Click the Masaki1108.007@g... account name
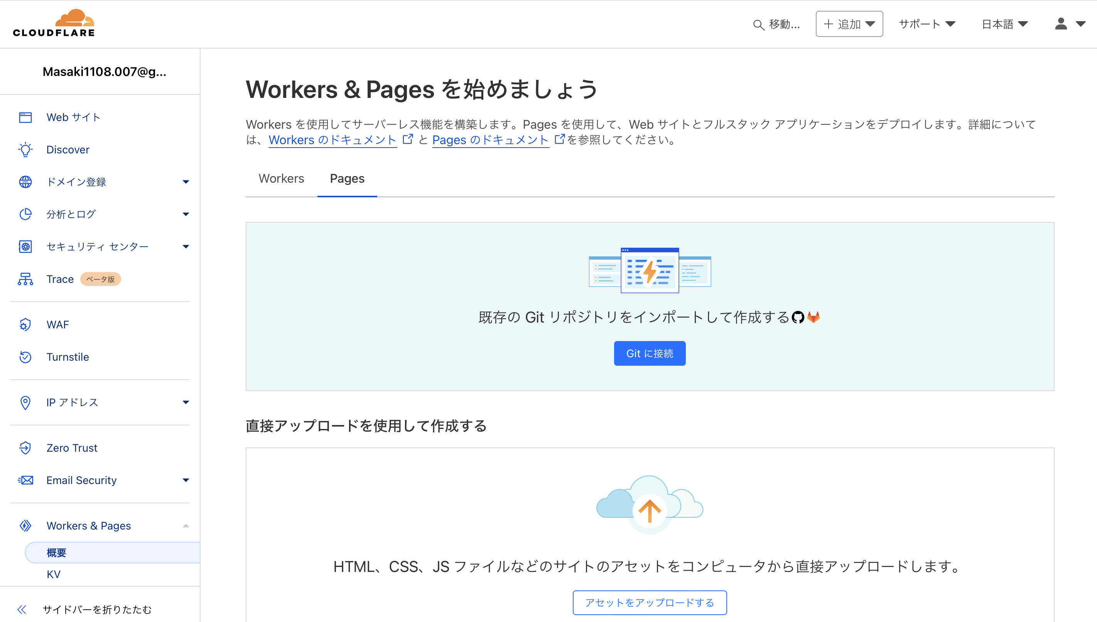This screenshot has width=1097, height=622. click(x=104, y=72)
